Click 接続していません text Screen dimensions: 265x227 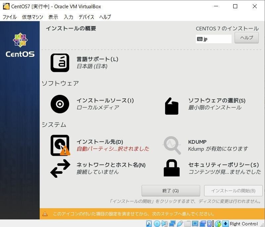[x=98, y=172]
